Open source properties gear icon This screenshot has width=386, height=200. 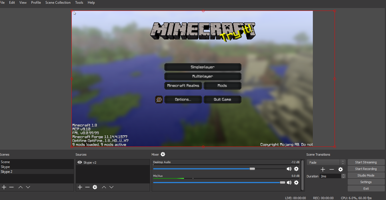tap(95, 187)
